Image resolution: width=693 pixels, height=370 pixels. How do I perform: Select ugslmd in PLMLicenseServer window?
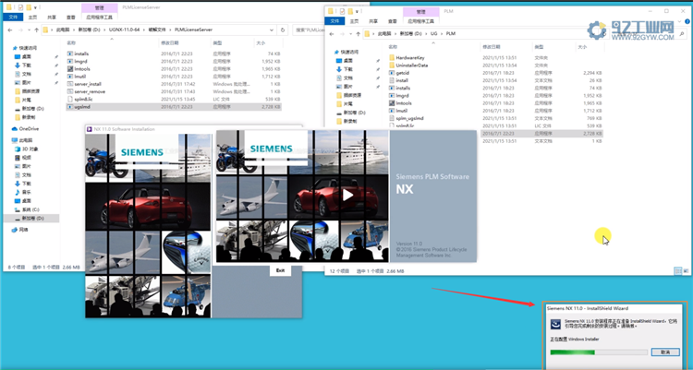81,106
